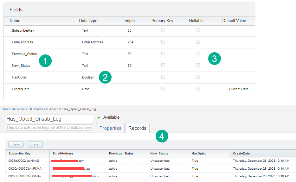
Task: Toggle Nullable checkbox for EmailAddress field
Action: click(x=198, y=42)
